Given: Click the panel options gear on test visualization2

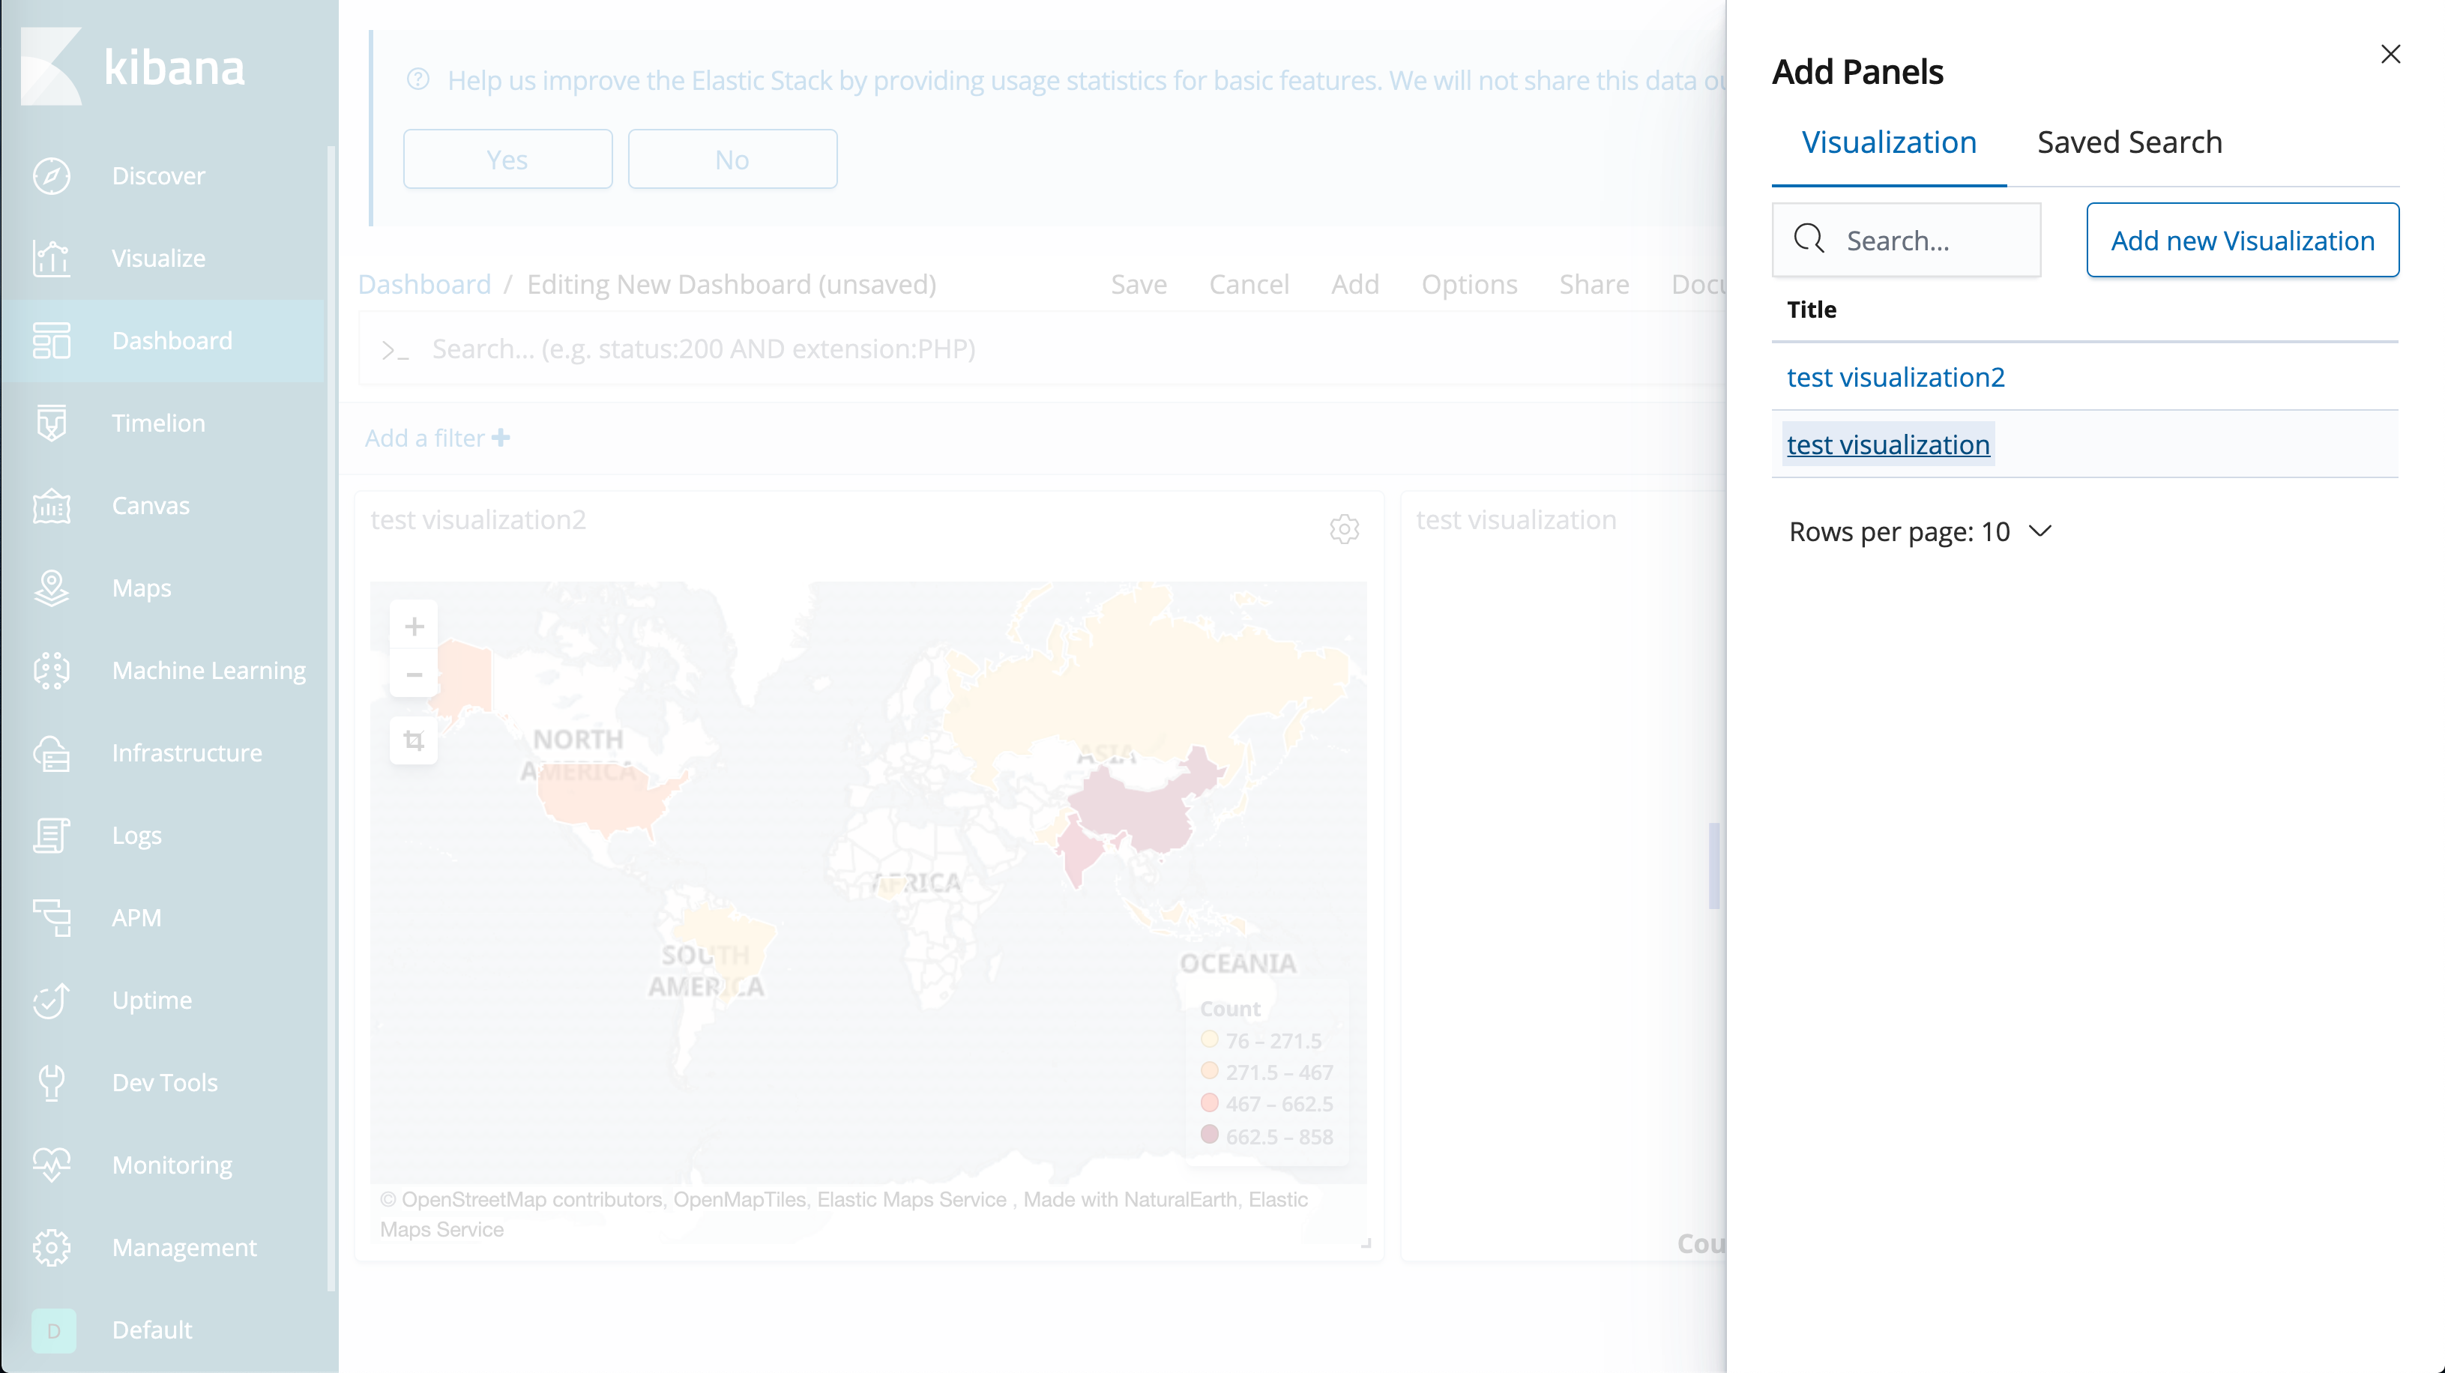Looking at the screenshot, I should [1344, 528].
